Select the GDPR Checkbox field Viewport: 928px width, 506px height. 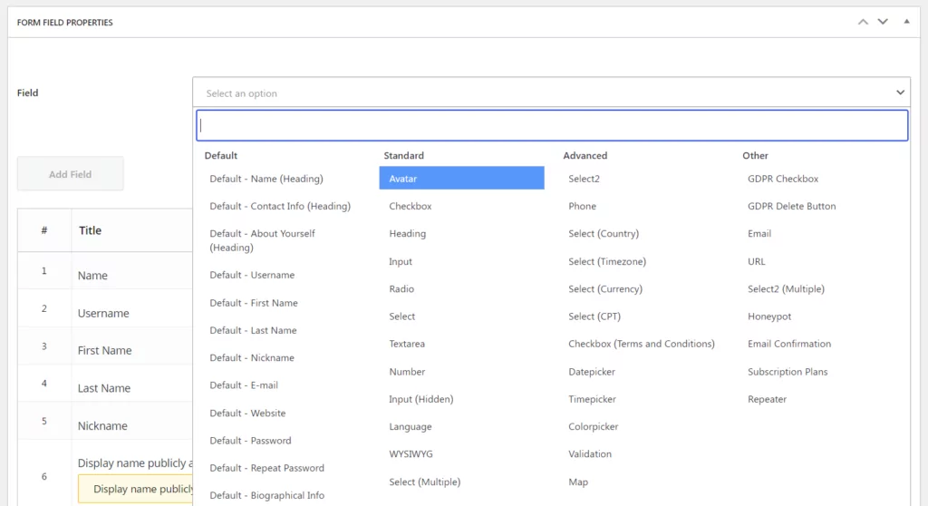point(782,179)
